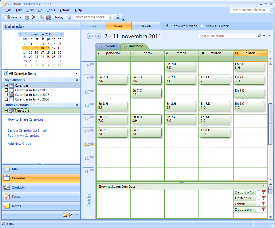
Task: Click the Help question mark icon
Action: 118,17
